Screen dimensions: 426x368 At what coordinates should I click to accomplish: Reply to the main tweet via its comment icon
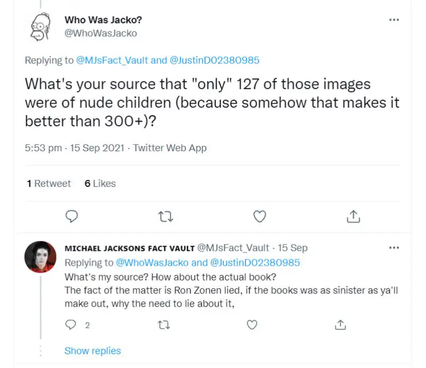coord(71,216)
